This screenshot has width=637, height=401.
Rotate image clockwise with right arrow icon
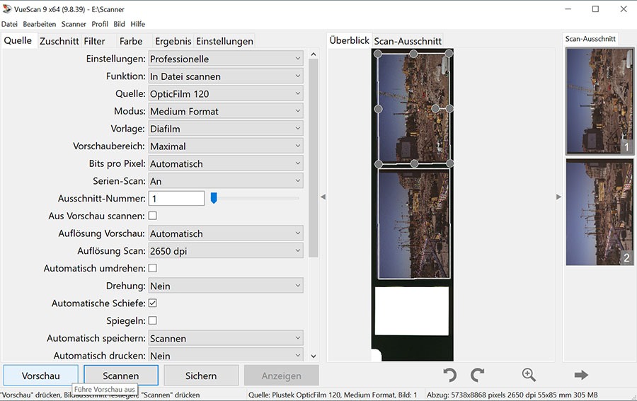point(477,375)
